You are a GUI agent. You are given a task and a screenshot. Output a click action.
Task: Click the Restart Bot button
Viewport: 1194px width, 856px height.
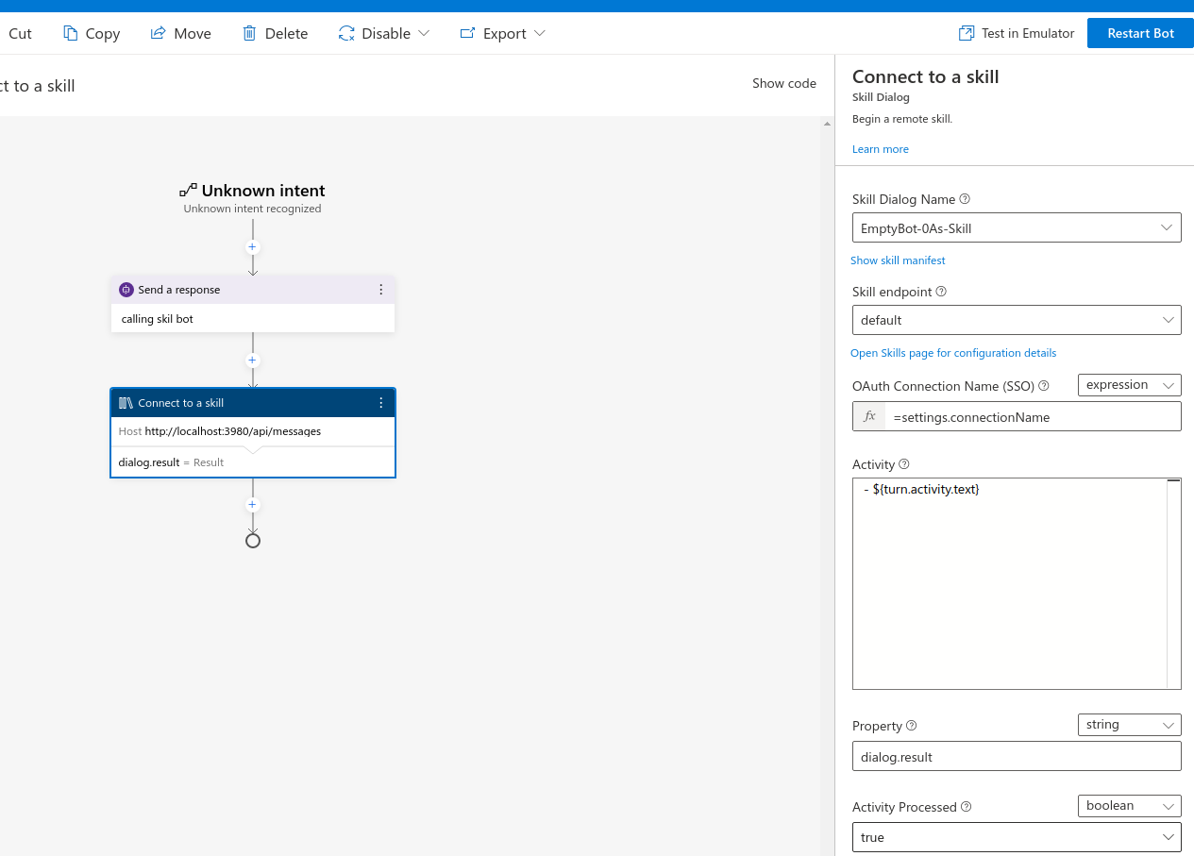click(1140, 33)
